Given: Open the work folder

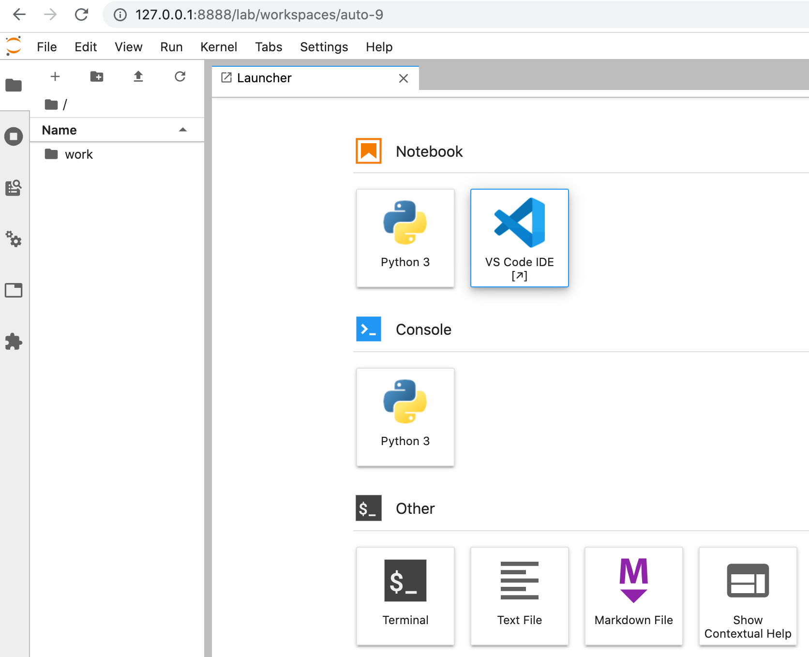Looking at the screenshot, I should 117,154.
